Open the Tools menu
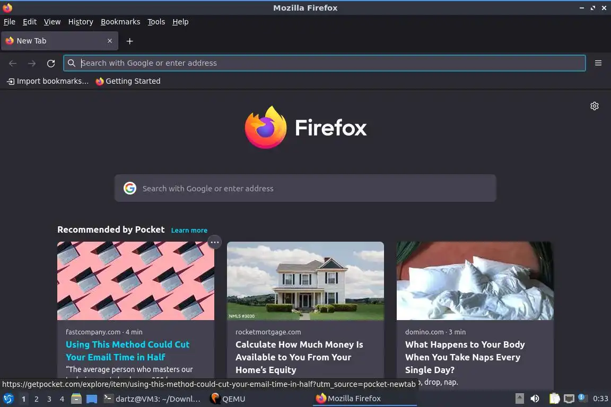Viewport: 611px width, 407px height. 156,22
